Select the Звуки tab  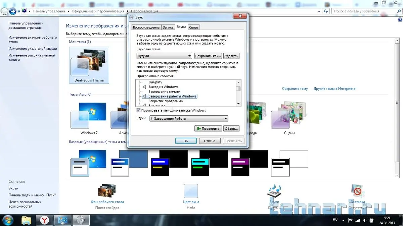coord(181,27)
